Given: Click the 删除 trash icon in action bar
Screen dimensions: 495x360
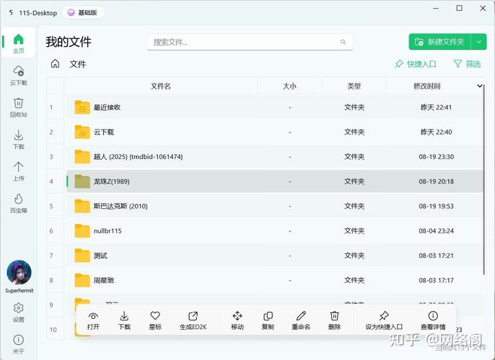Looking at the screenshot, I should [334, 316].
